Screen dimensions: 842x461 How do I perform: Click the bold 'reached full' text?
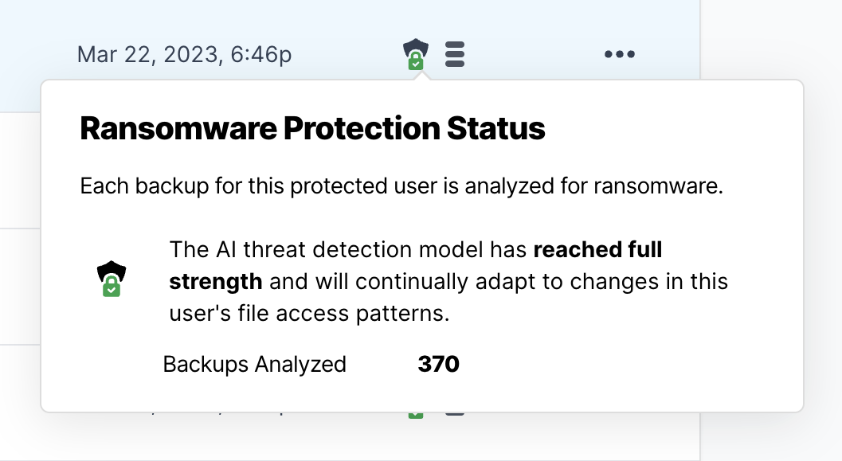[597, 249]
